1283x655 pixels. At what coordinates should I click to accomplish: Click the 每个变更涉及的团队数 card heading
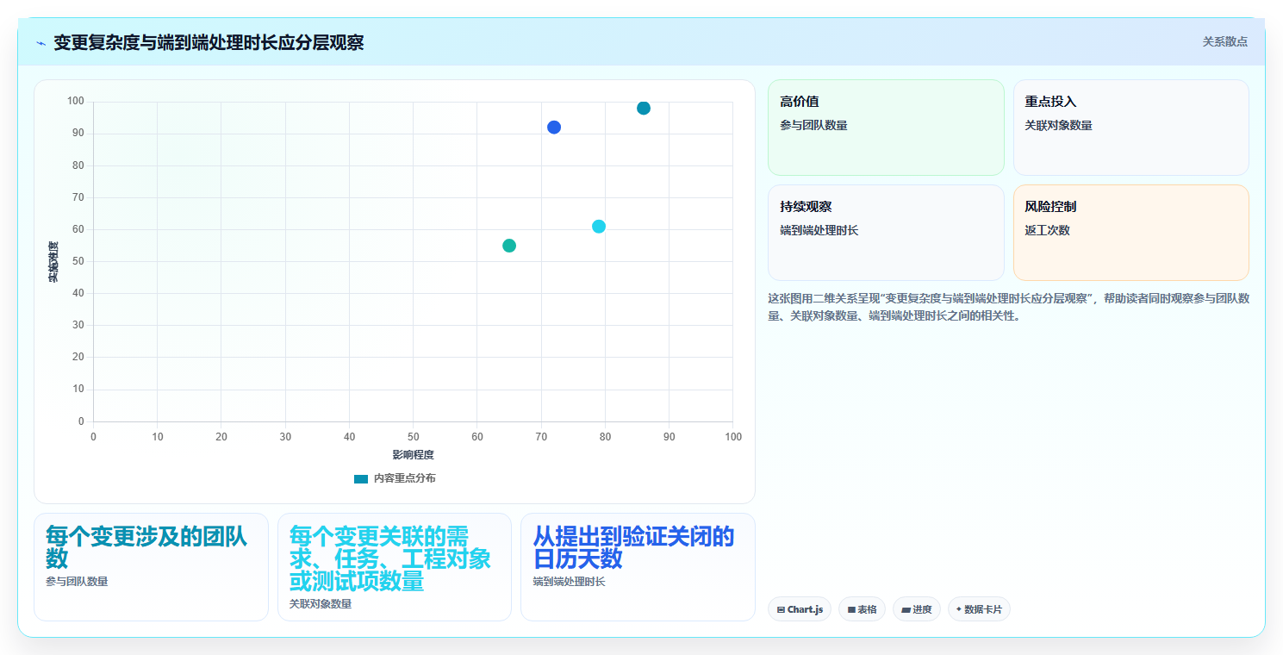pos(146,547)
